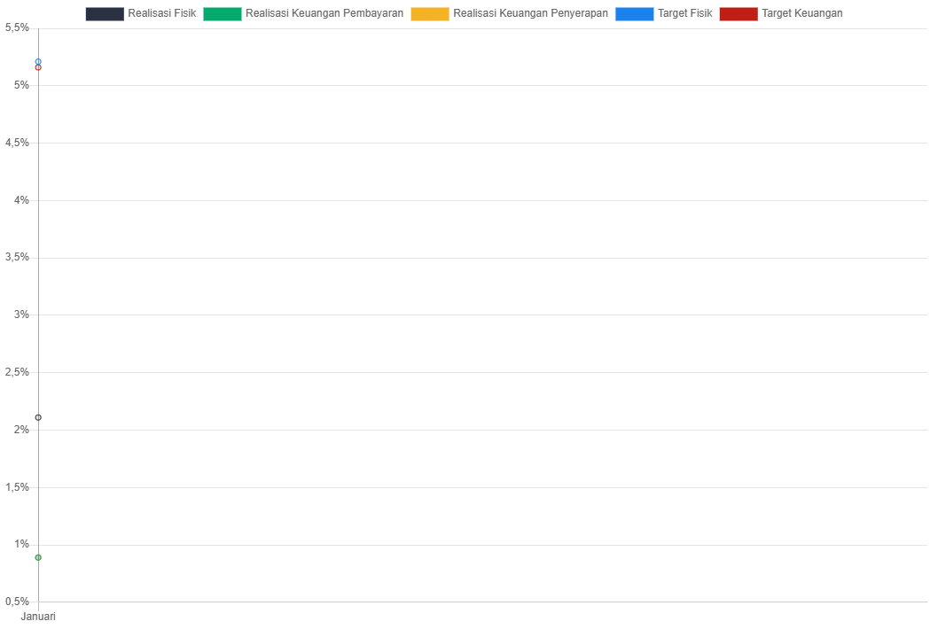Click the 0,5% y-axis tick label
This screenshot has width=930, height=629.
click(x=17, y=602)
